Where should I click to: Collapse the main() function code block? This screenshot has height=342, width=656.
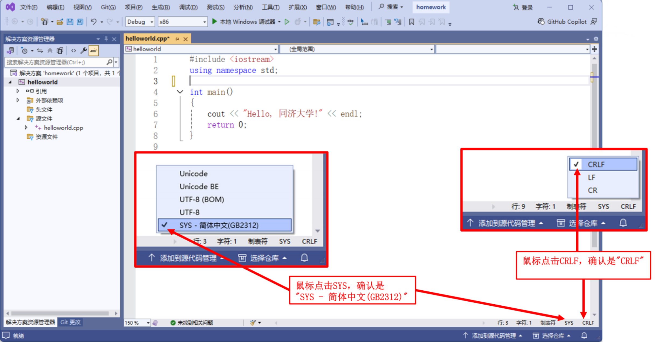point(180,92)
